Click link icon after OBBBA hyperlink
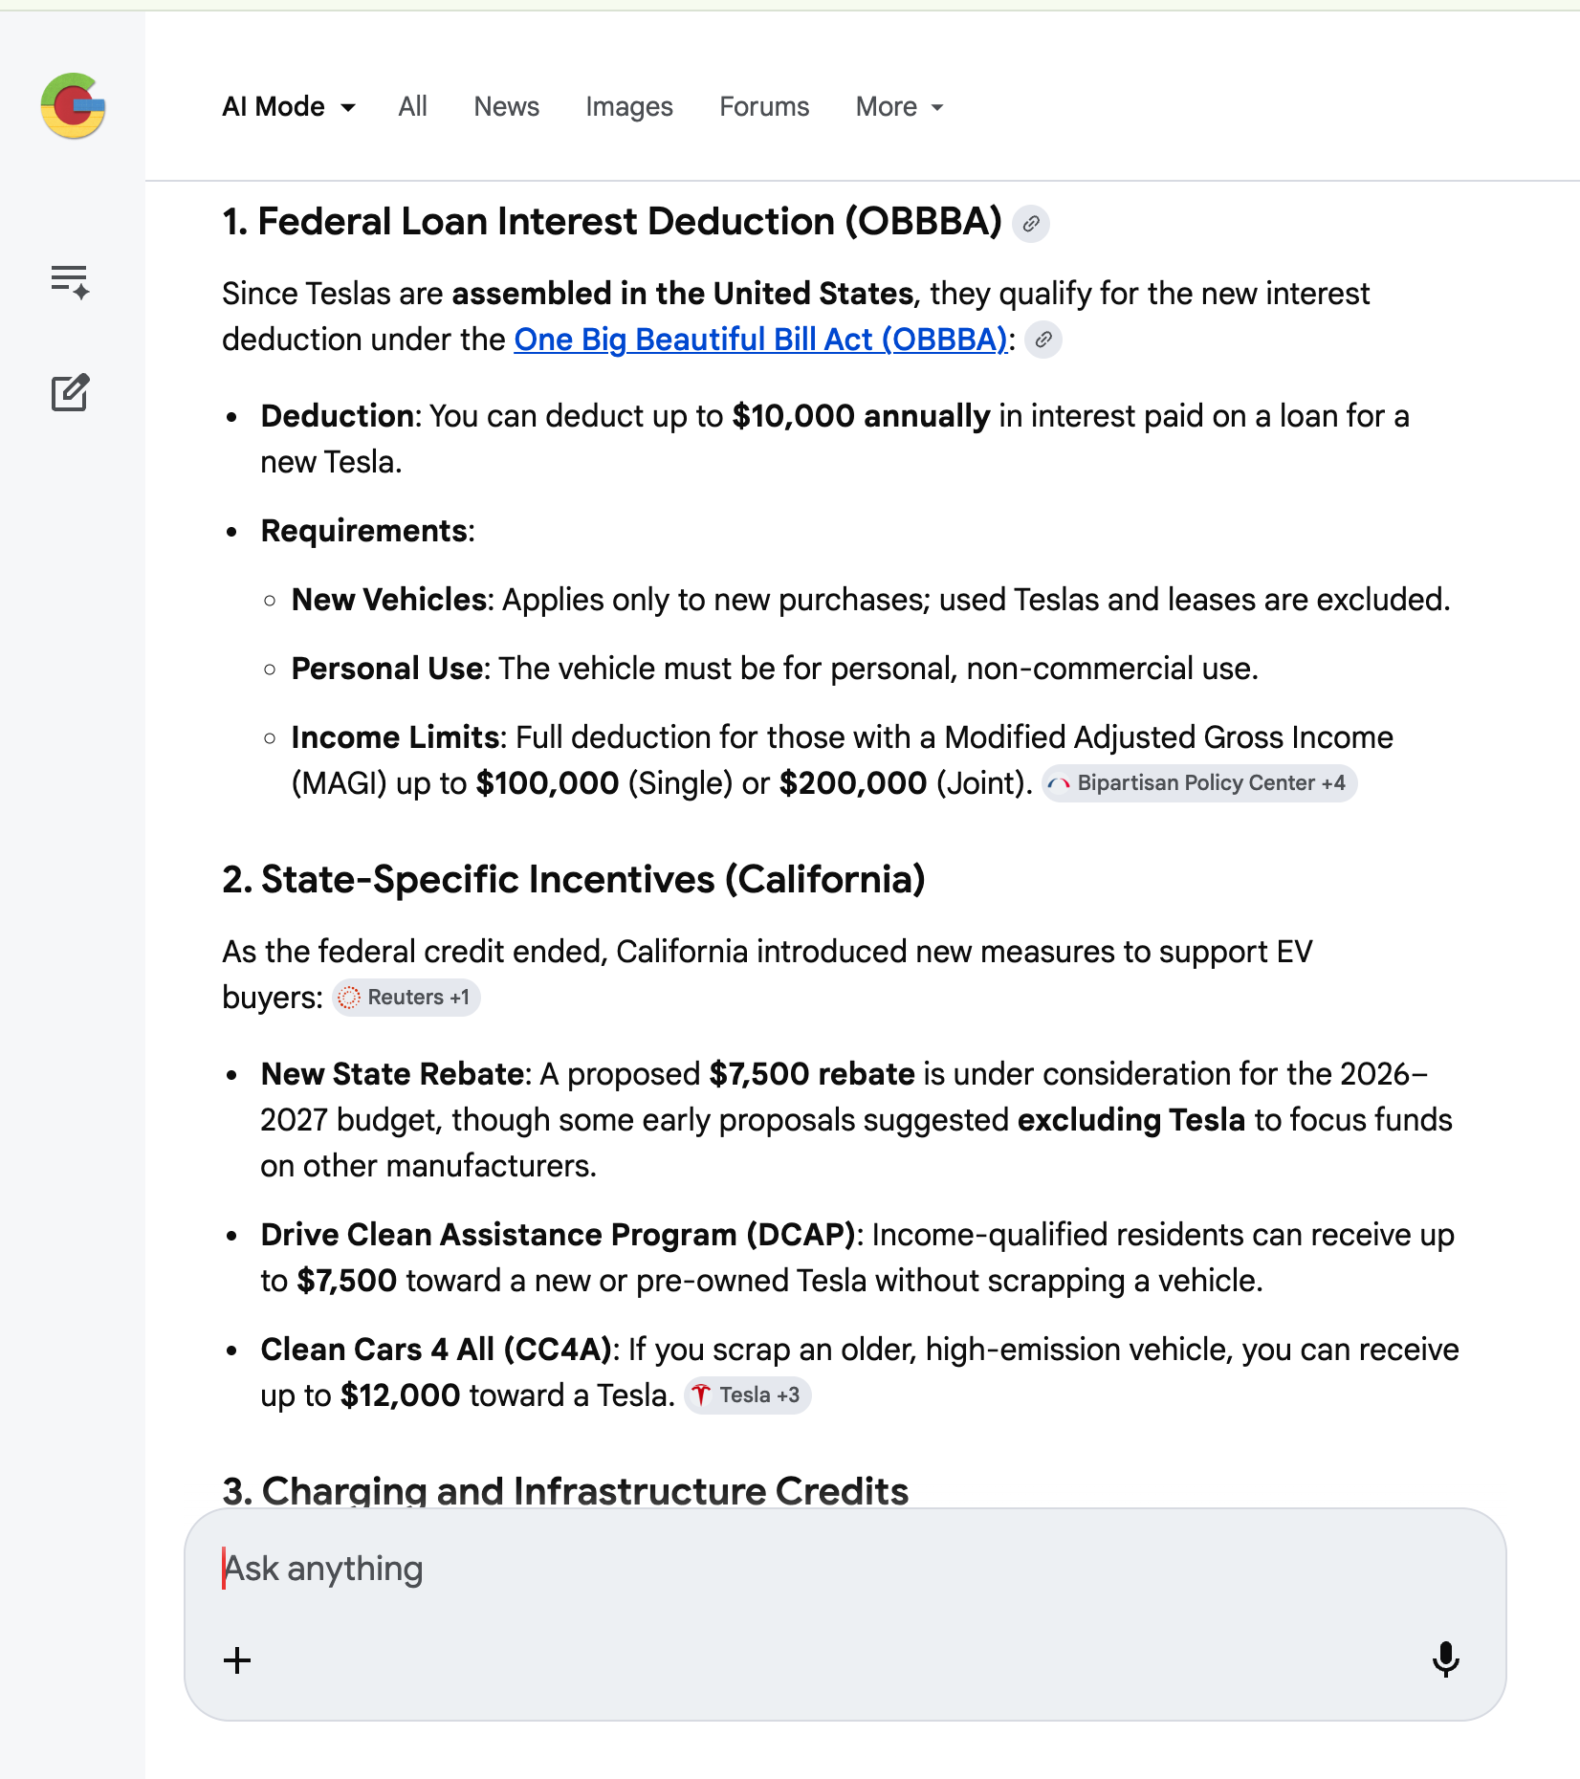1580x1779 pixels. coord(1043,340)
